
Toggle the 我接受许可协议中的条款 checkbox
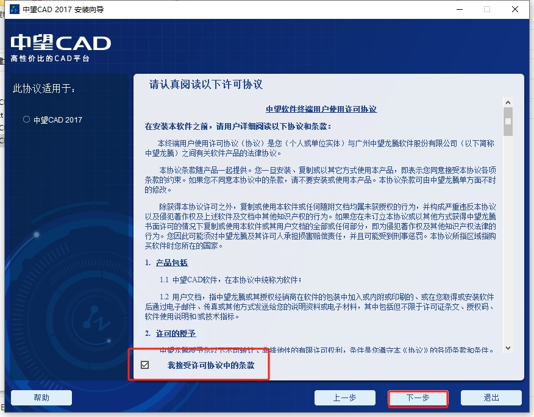[x=144, y=365]
